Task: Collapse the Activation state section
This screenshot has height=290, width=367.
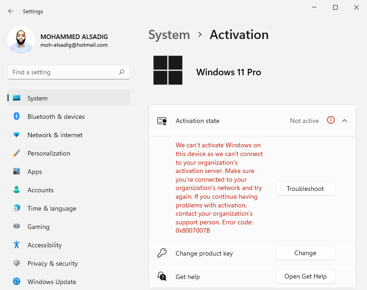Action: [x=345, y=121]
